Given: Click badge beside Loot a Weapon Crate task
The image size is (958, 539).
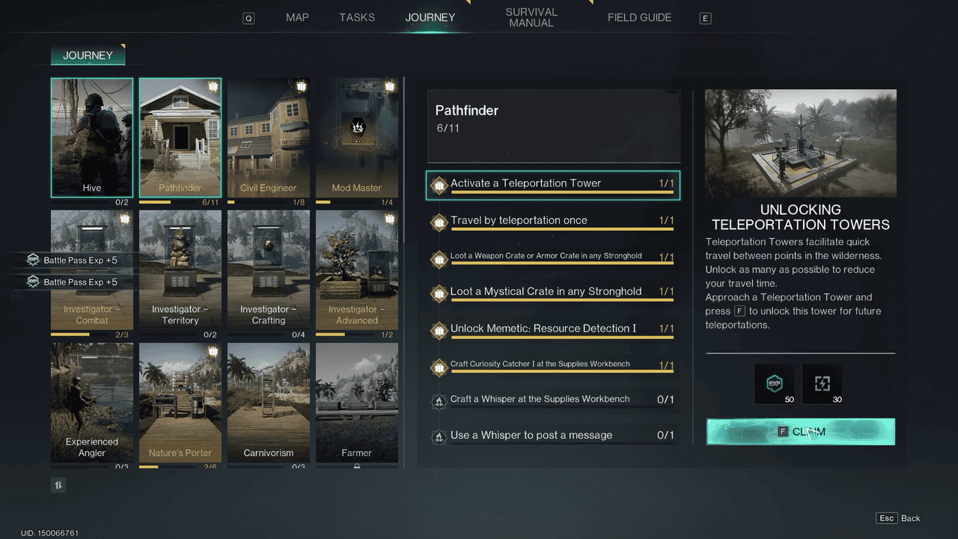Looking at the screenshot, I should [x=439, y=259].
